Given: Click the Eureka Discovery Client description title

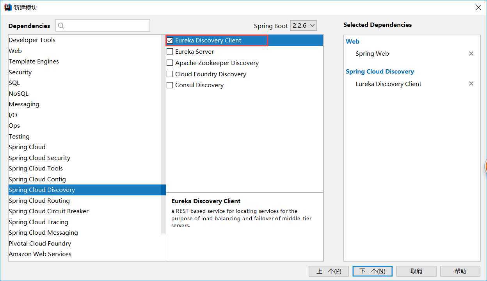Looking at the screenshot, I should (x=206, y=201).
